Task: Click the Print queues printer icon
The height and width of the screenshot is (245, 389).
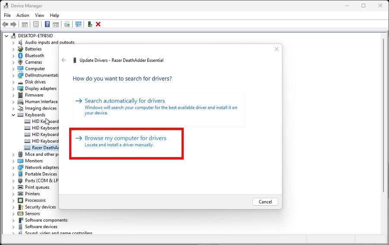Action: pos(20,187)
